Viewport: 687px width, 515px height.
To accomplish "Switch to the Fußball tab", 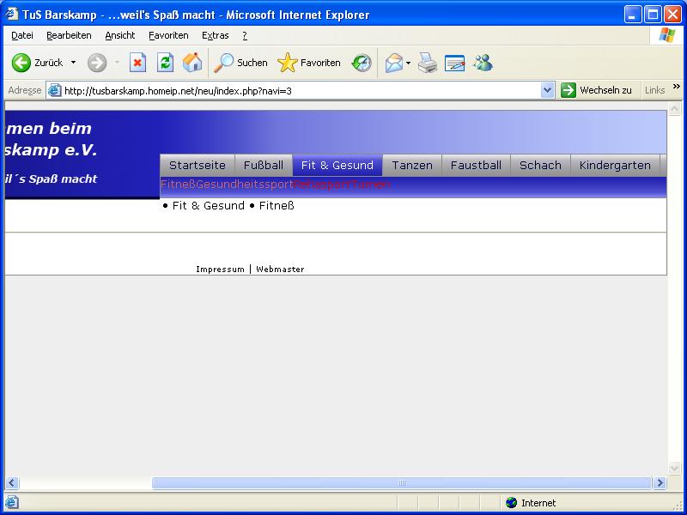I will click(263, 165).
